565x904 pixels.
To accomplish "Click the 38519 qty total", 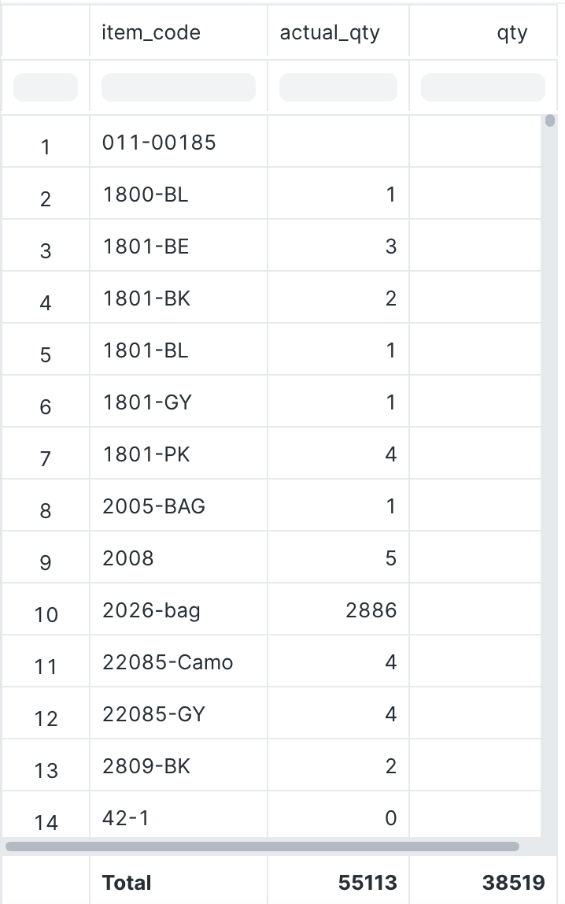I will click(x=514, y=883).
